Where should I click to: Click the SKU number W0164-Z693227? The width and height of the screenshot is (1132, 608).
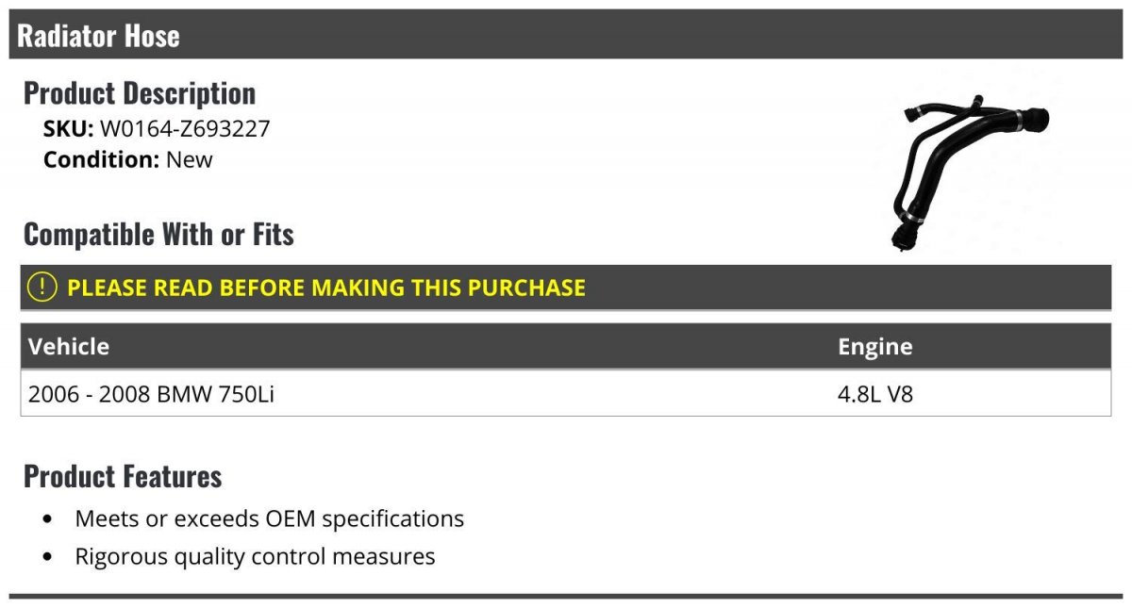pyautogui.click(x=185, y=129)
